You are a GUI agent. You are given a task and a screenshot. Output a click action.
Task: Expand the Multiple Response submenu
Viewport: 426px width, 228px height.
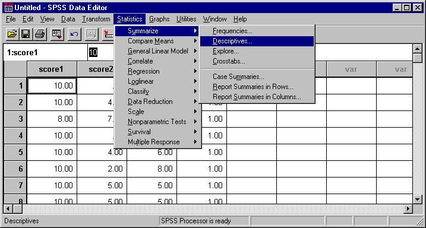pos(157,142)
